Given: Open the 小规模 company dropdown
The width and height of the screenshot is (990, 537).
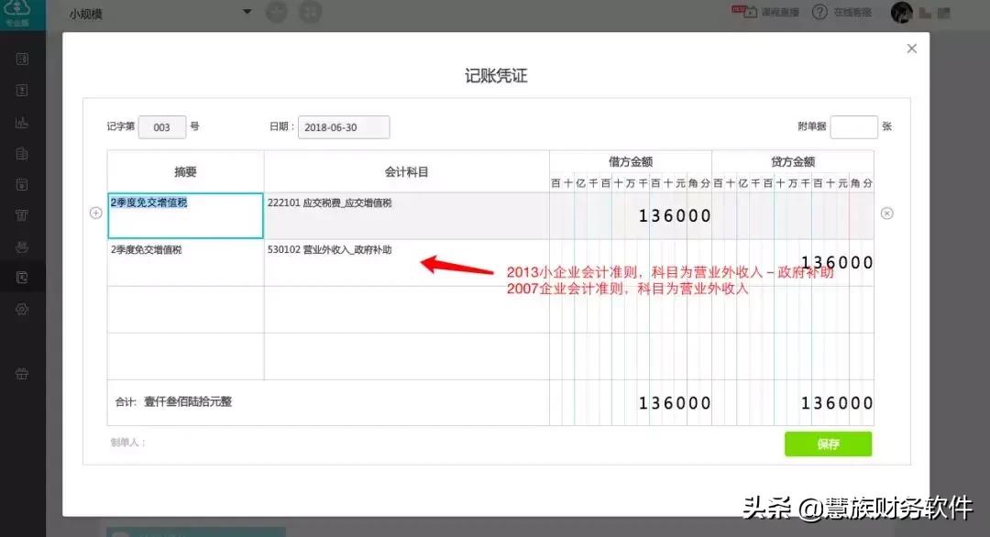Looking at the screenshot, I should [156, 13].
